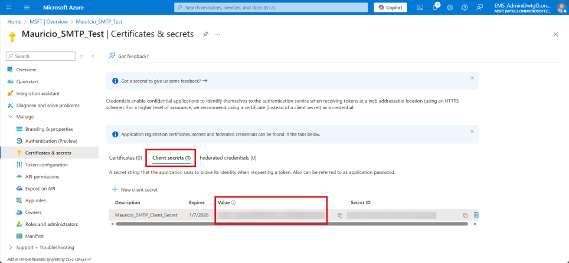
Task: Delete the Mauricio_SMTP_Client_Secret entry
Action: [x=476, y=215]
